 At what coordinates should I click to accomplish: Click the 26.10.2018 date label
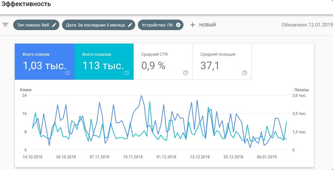point(66,157)
